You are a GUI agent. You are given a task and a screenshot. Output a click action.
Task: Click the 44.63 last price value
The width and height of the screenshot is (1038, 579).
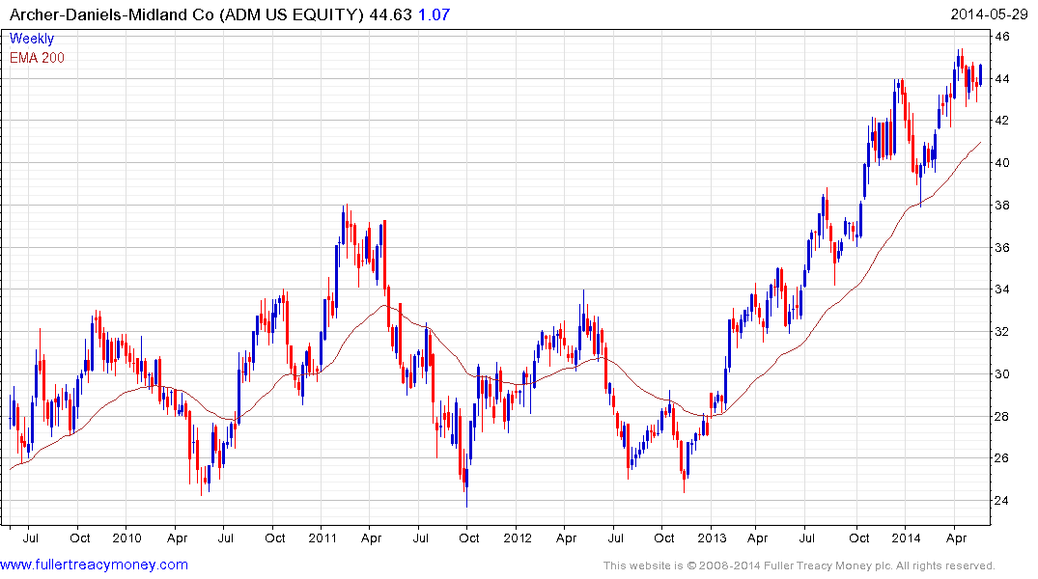pos(390,14)
